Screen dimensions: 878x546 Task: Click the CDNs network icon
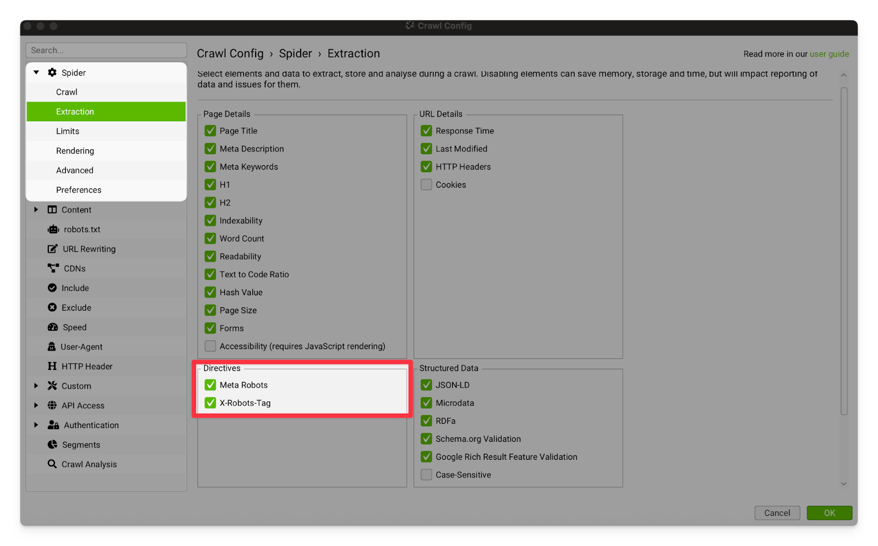pyautogui.click(x=53, y=268)
